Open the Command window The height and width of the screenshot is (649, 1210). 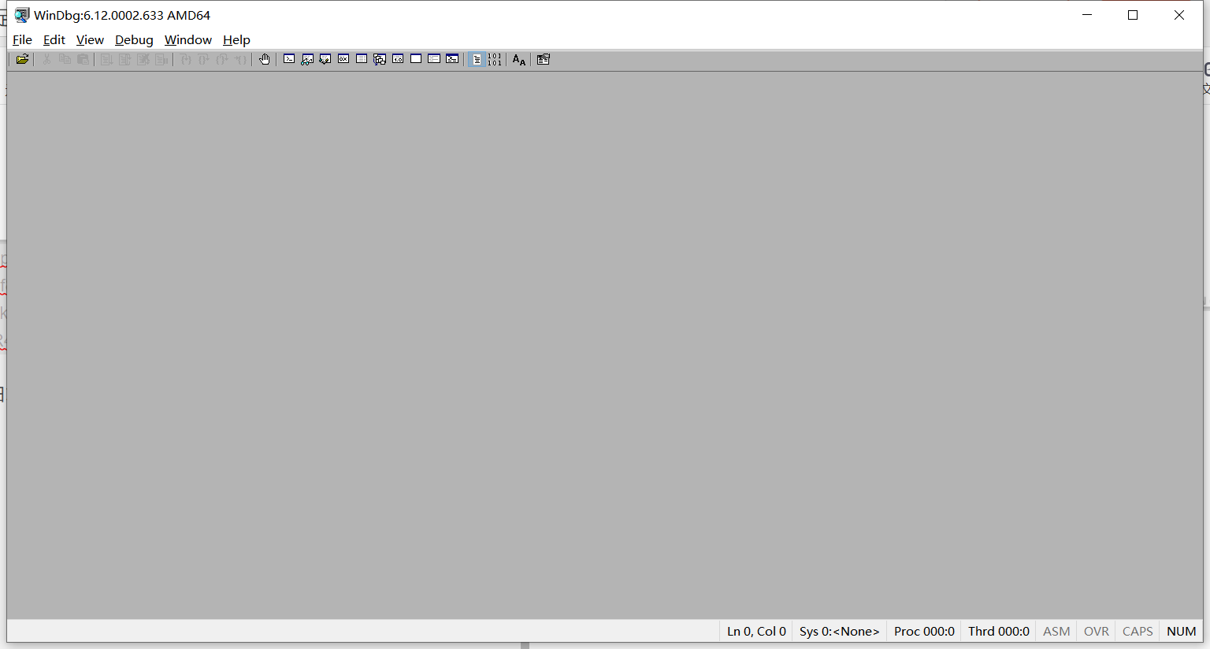click(288, 58)
